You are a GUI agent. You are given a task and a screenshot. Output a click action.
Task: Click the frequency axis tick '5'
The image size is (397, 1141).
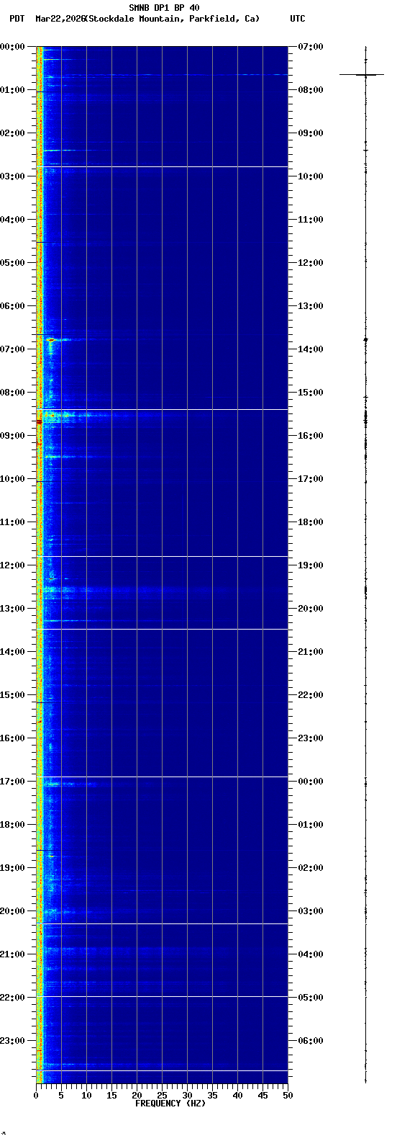pos(61,1096)
